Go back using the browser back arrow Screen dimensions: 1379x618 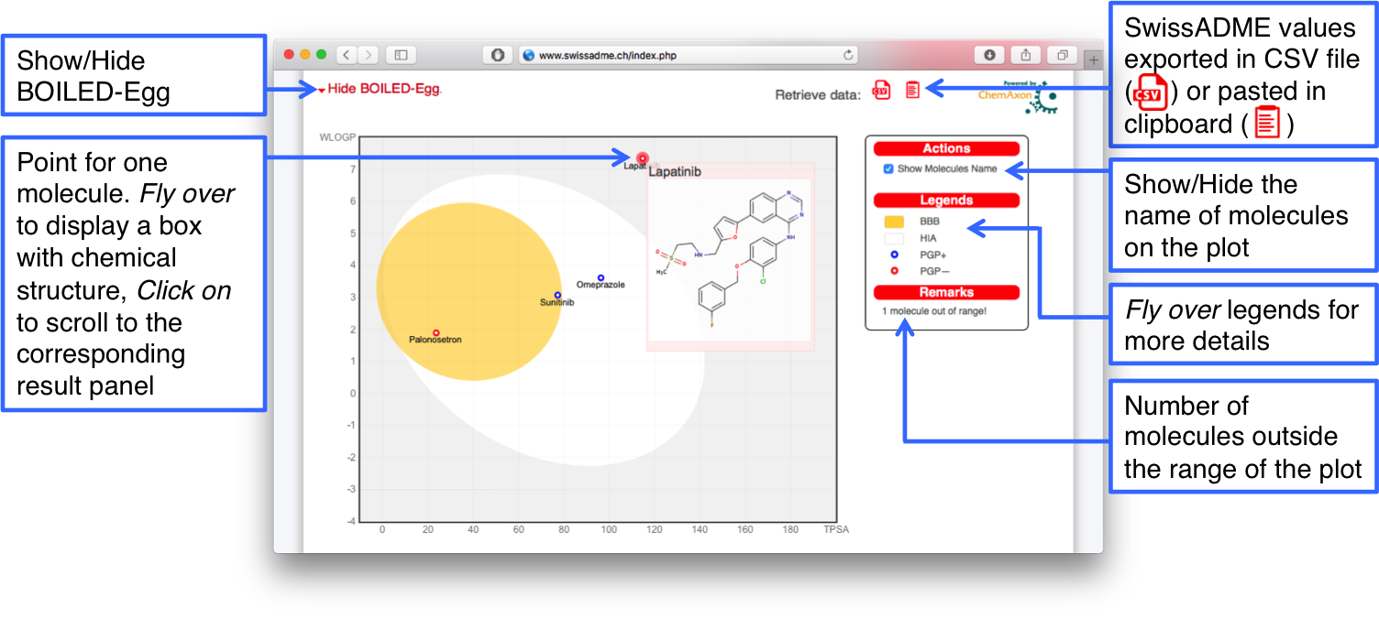coord(347,55)
